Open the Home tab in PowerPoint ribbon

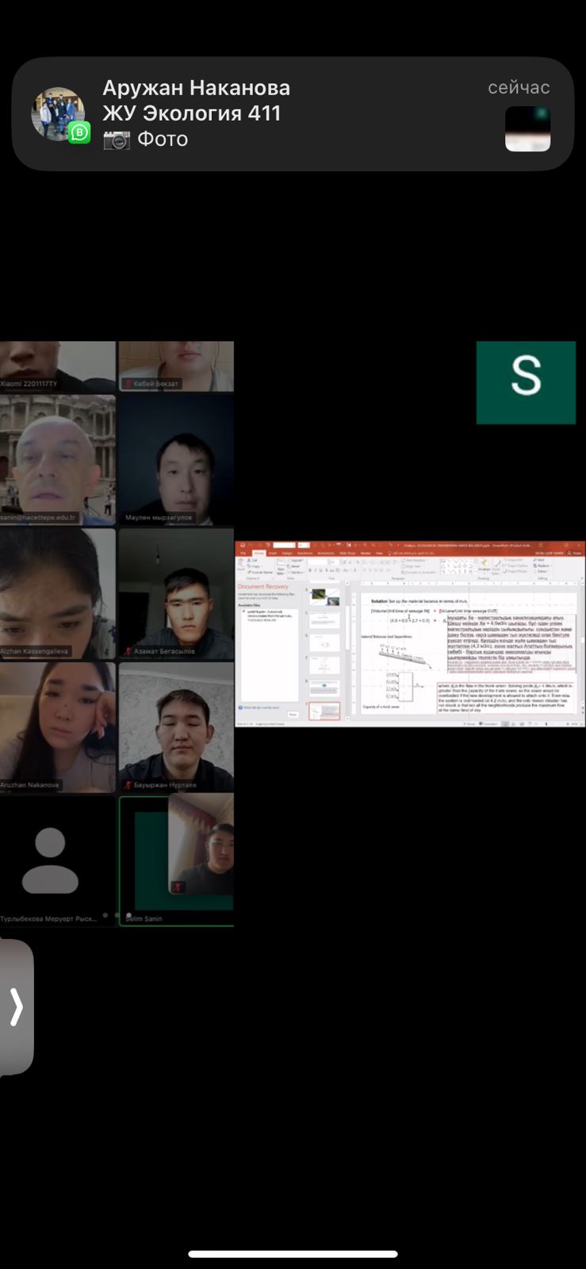tap(258, 554)
